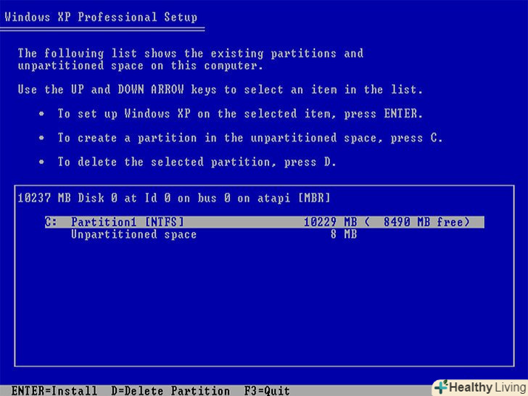Click the ENTER=Install status bar entry
This screenshot has width=528, height=396.
tap(54, 391)
